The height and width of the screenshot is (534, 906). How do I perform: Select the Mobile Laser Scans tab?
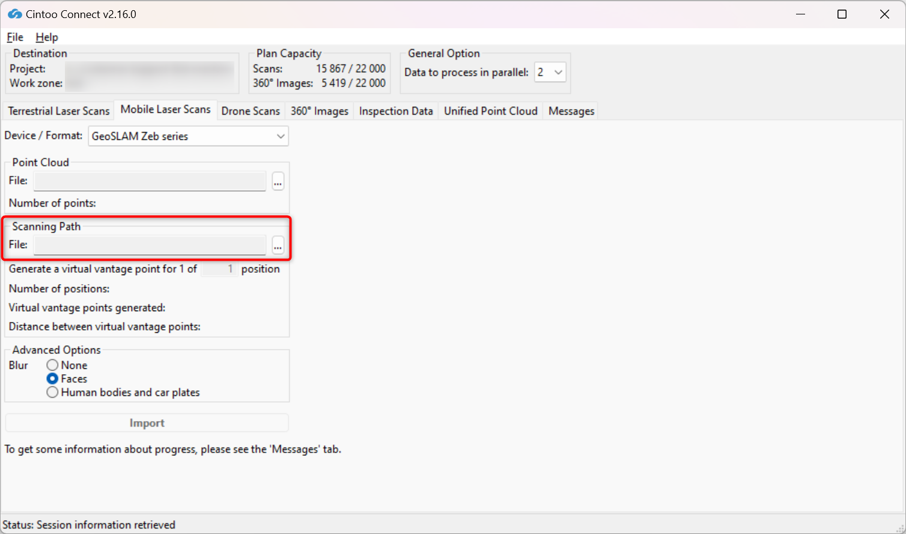(166, 109)
